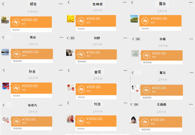View 包晓靓's sunflower avatar profile
Viewport: 195px width, 135px height.
(x=71, y=19)
